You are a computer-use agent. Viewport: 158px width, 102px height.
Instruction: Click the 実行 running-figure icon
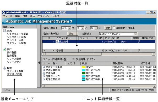click(x=5, y=49)
